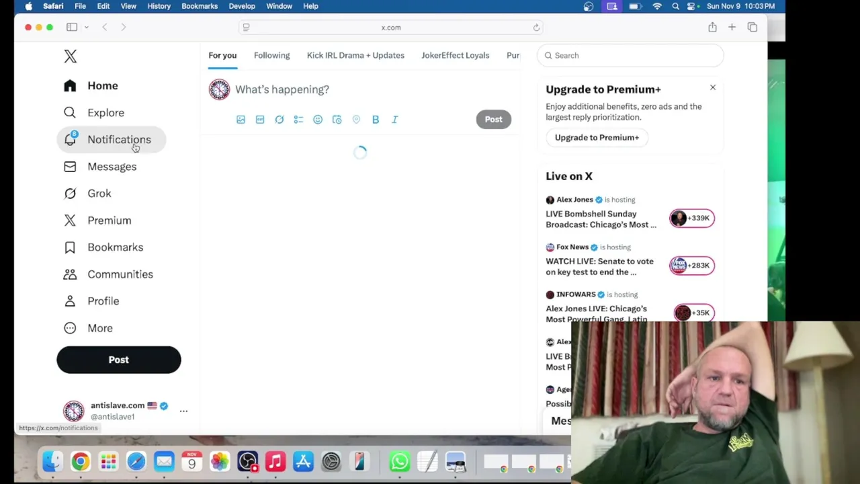Viewport: 860px width, 484px height.
Task: Switch to the Following tab
Action: coord(271,56)
